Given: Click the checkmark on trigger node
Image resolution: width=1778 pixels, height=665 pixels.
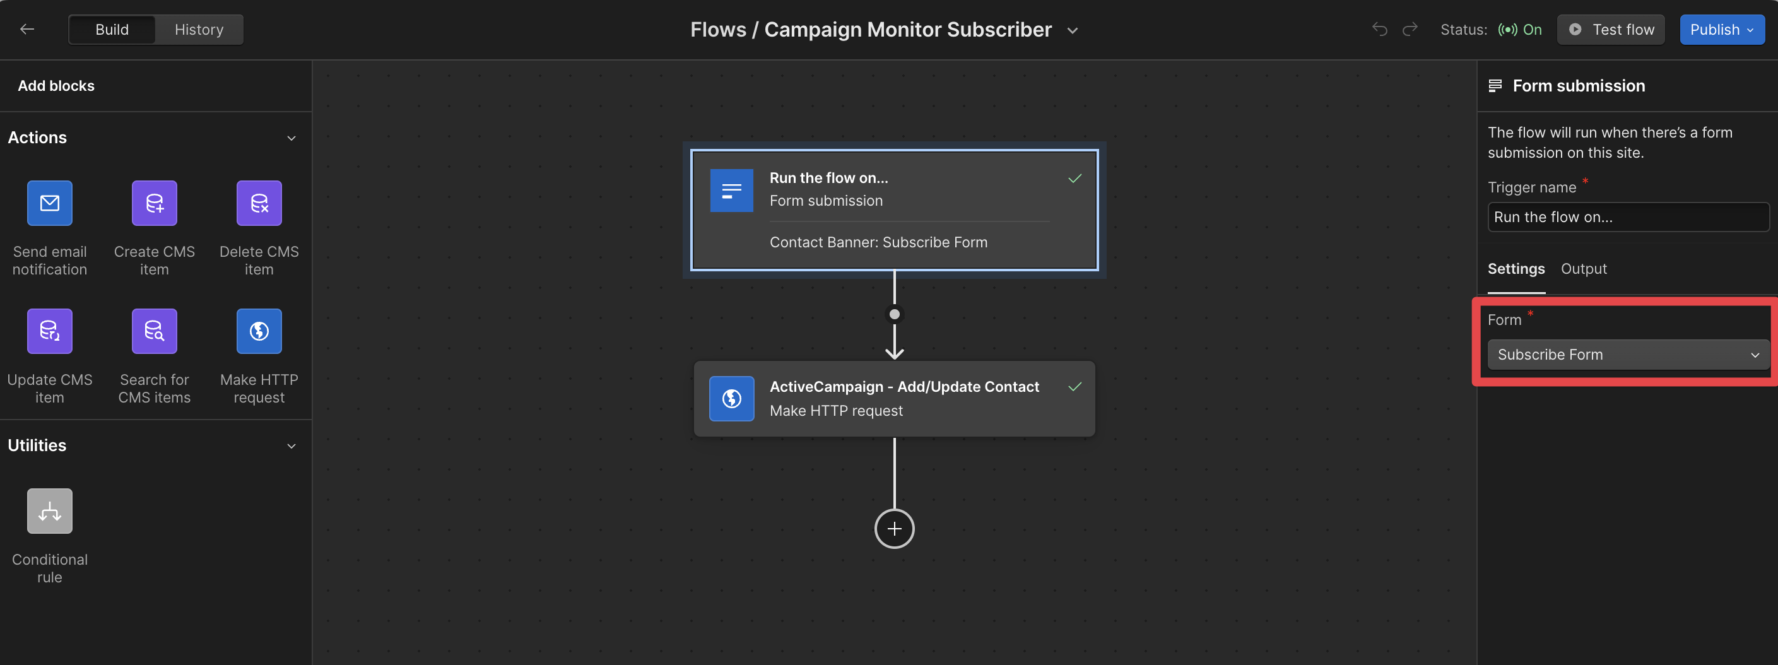Looking at the screenshot, I should 1074,178.
